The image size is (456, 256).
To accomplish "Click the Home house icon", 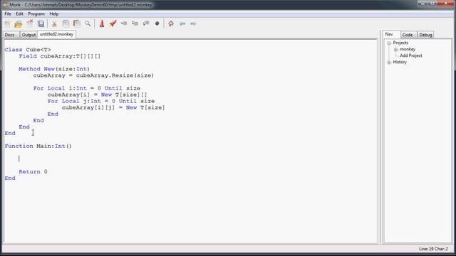I will pyautogui.click(x=171, y=23).
